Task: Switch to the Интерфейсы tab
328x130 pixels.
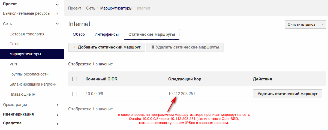Action: (107, 34)
